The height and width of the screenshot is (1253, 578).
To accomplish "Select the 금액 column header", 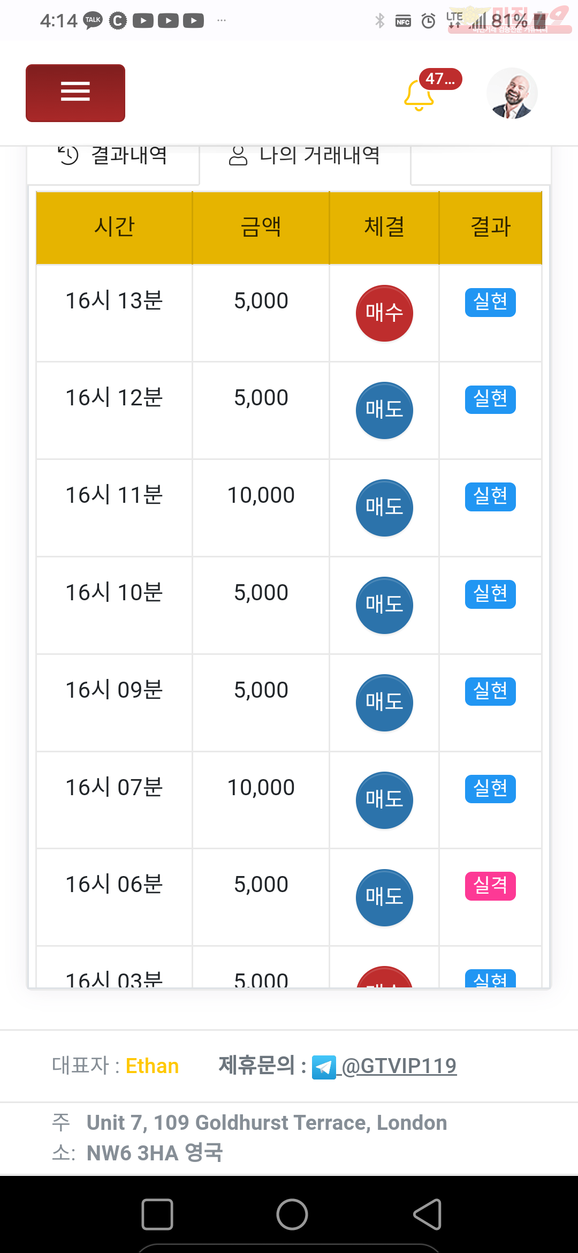I will (x=261, y=227).
